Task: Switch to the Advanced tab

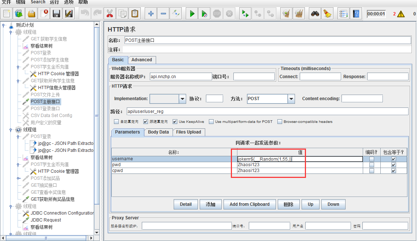Action: 141,60
